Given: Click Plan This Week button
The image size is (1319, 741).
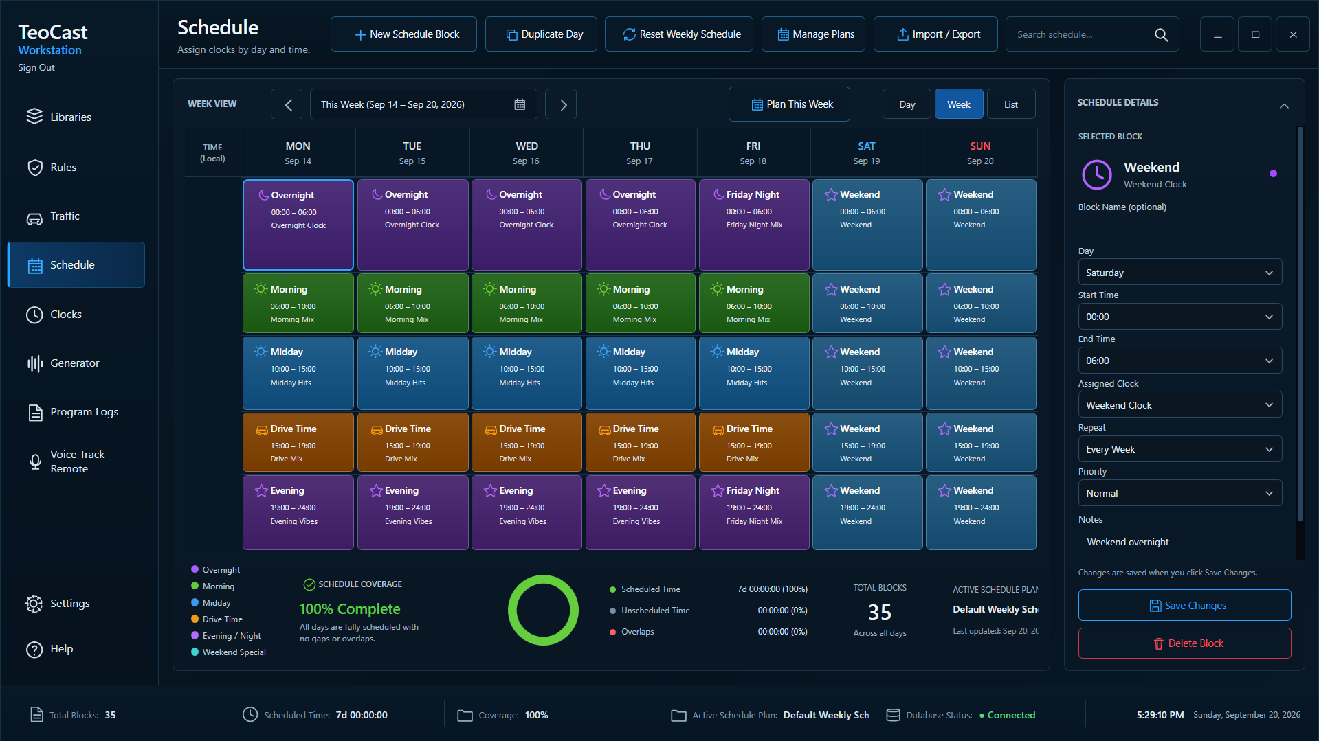Looking at the screenshot, I should pyautogui.click(x=789, y=104).
